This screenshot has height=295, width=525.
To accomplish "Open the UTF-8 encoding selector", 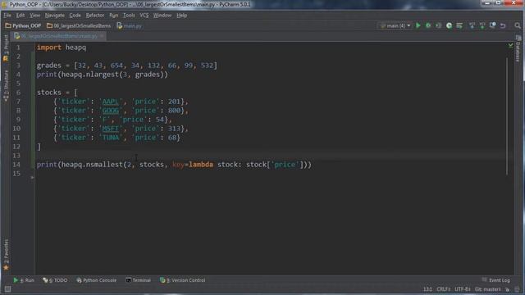I will click(463, 289).
